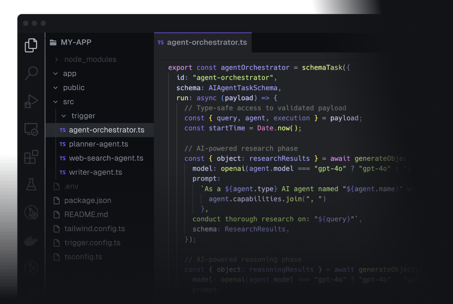Click the 'conduct thorough research on' line
Viewport: 453px width, 304px height.
[x=277, y=219]
